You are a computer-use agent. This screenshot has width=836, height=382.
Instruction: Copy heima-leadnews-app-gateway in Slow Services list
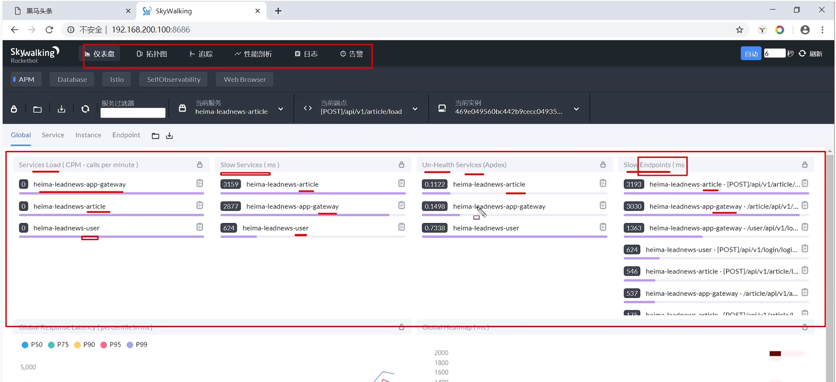click(401, 205)
